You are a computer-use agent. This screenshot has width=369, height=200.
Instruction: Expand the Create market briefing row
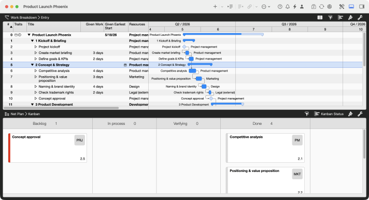click(36, 53)
